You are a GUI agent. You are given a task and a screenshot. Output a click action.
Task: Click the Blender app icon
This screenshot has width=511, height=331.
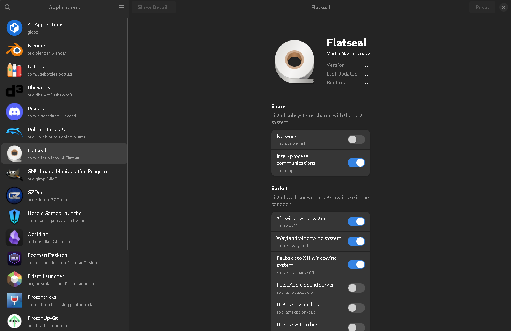tap(14, 49)
